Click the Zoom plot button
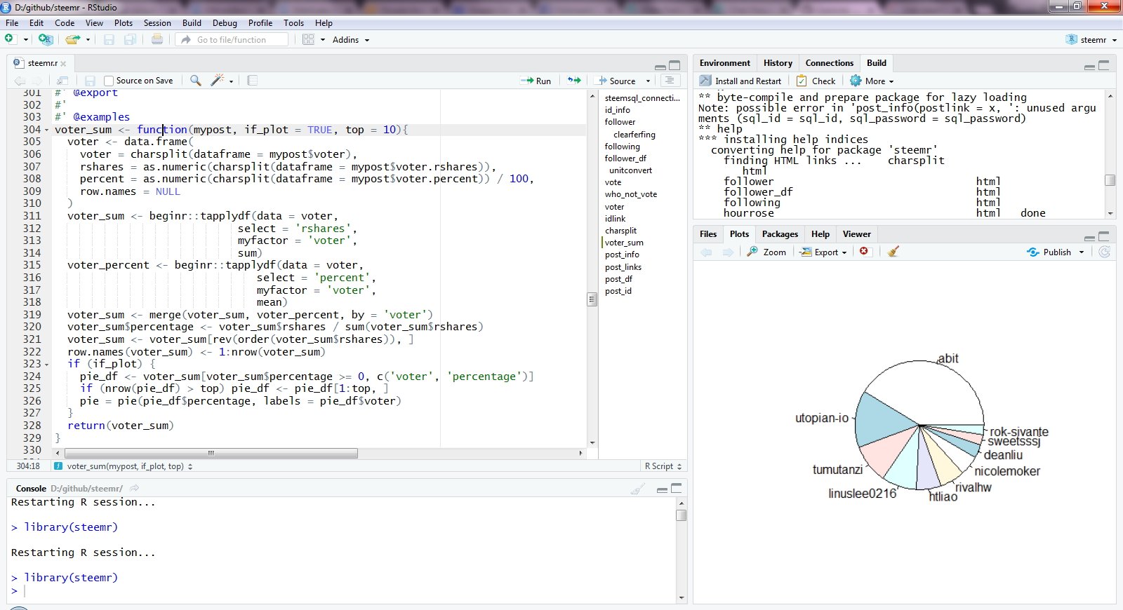 [766, 252]
